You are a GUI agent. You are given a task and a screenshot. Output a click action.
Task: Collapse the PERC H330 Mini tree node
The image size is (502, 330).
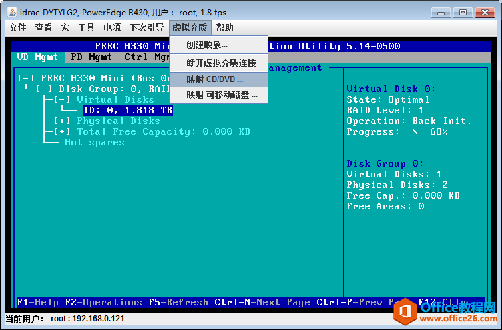click(x=26, y=78)
